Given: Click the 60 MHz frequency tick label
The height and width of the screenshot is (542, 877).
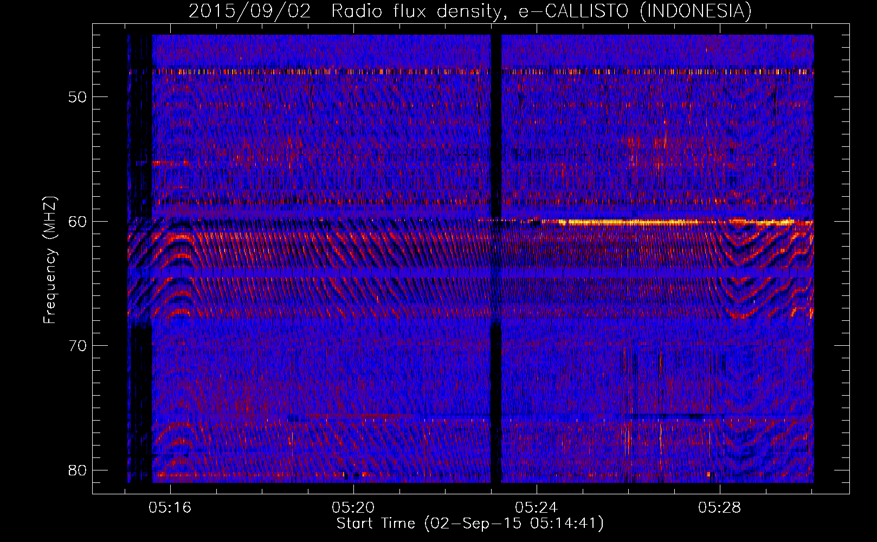Looking at the screenshot, I should point(78,221).
